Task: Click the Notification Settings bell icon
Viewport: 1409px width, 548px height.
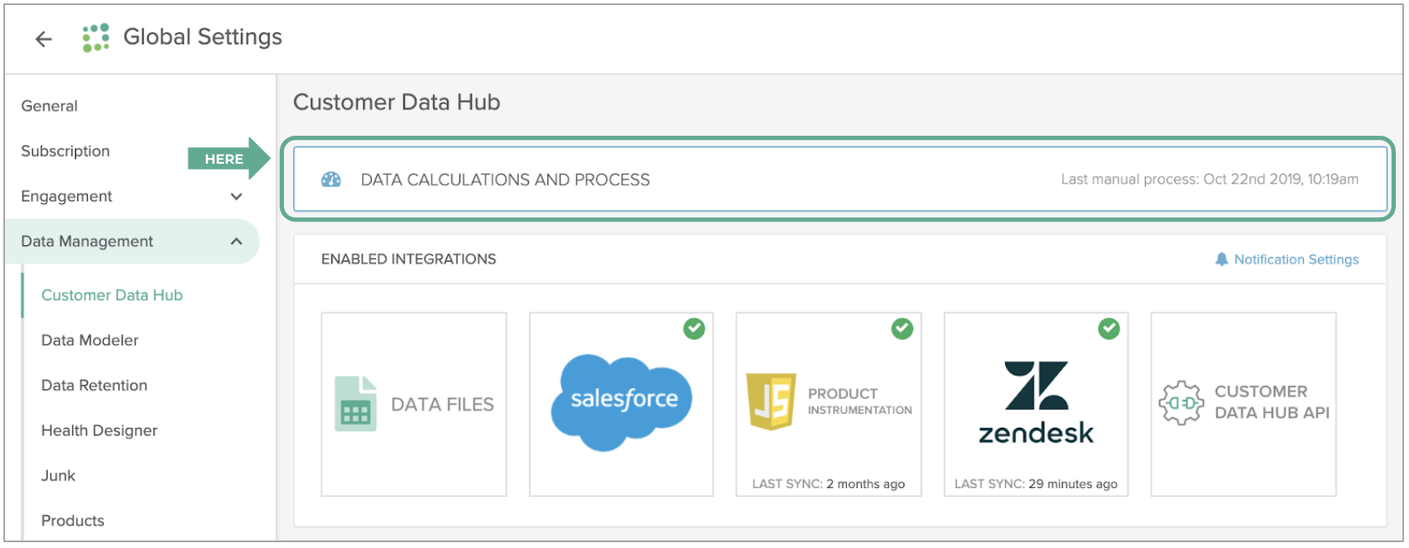Action: point(1221,259)
